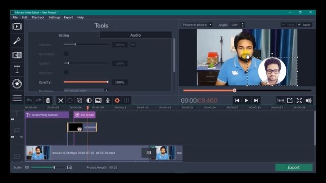Click the Volume slider track
The width and height of the screenshot is (326, 183).
tap(86, 44)
